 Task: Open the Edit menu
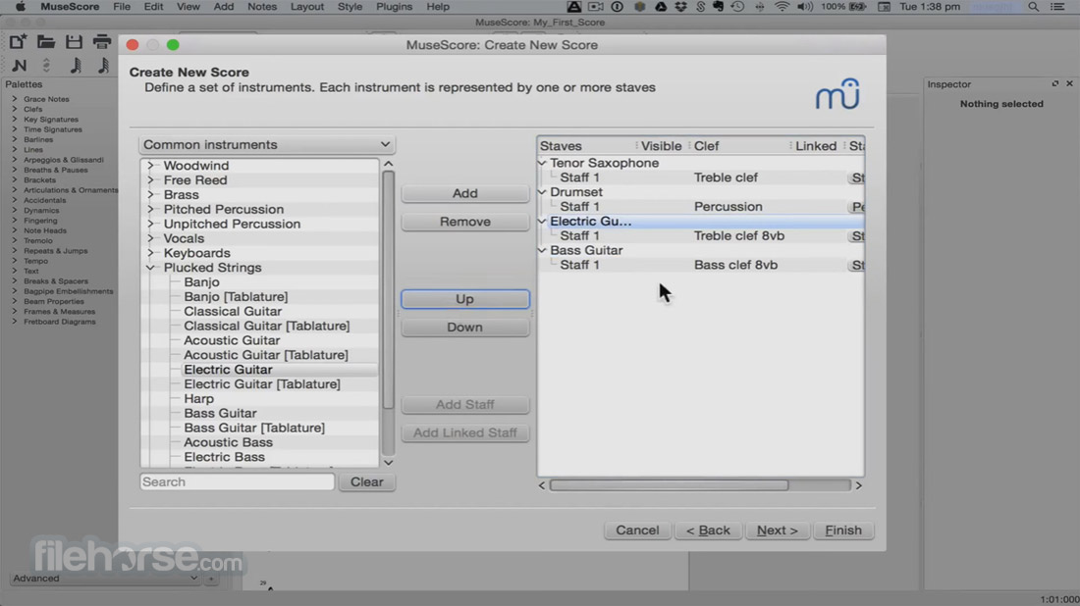tap(153, 7)
